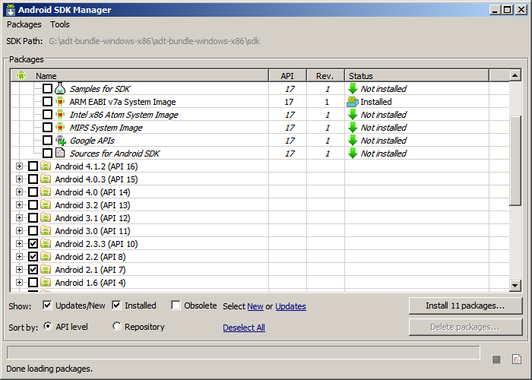Click the green arrow status icon for Samples for SDK
This screenshot has height=380, width=532.
(353, 89)
